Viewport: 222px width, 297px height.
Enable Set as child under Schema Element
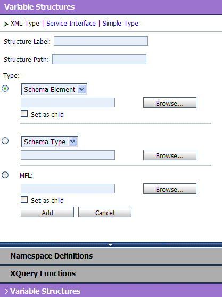pos(24,114)
